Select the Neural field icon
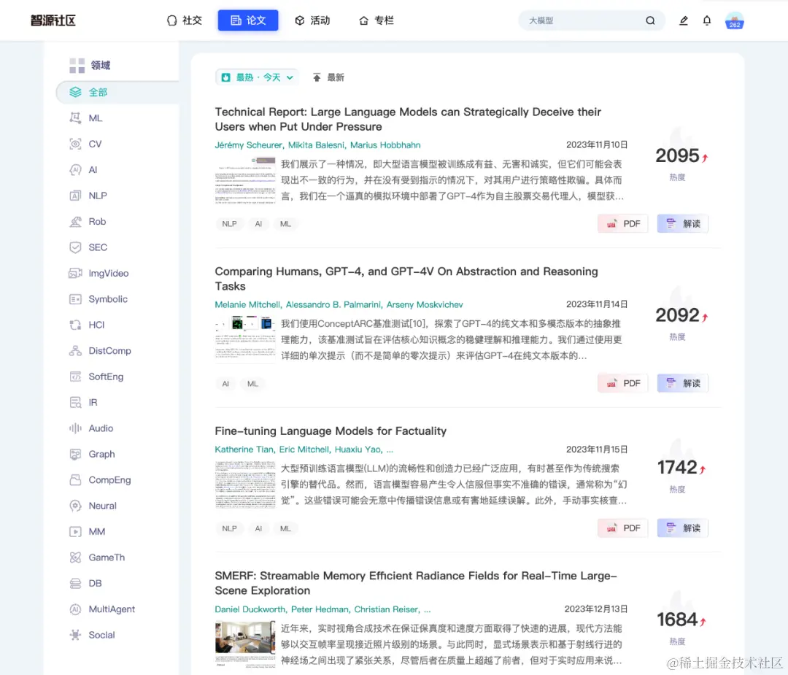Viewport: 788px width, 675px height. [75, 506]
